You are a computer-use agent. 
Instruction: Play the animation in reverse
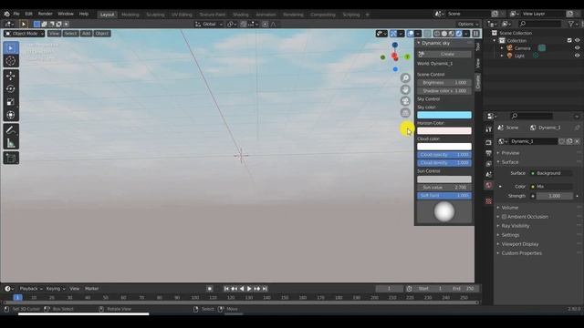pos(242,289)
